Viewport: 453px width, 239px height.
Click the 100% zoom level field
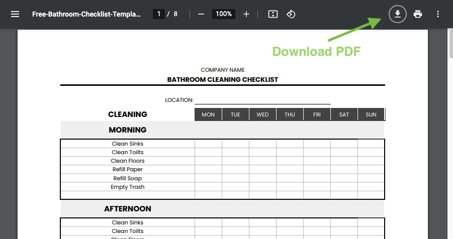[x=224, y=14]
